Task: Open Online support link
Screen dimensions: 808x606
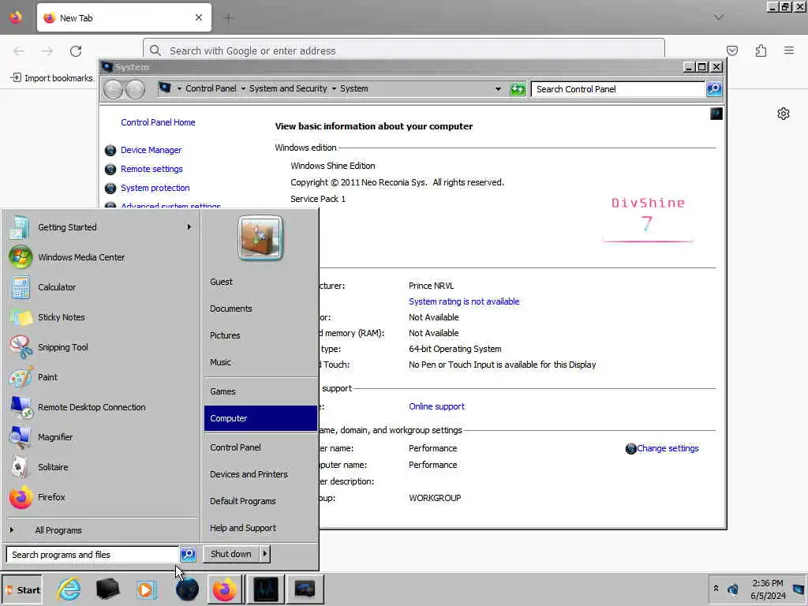Action: pyautogui.click(x=436, y=406)
